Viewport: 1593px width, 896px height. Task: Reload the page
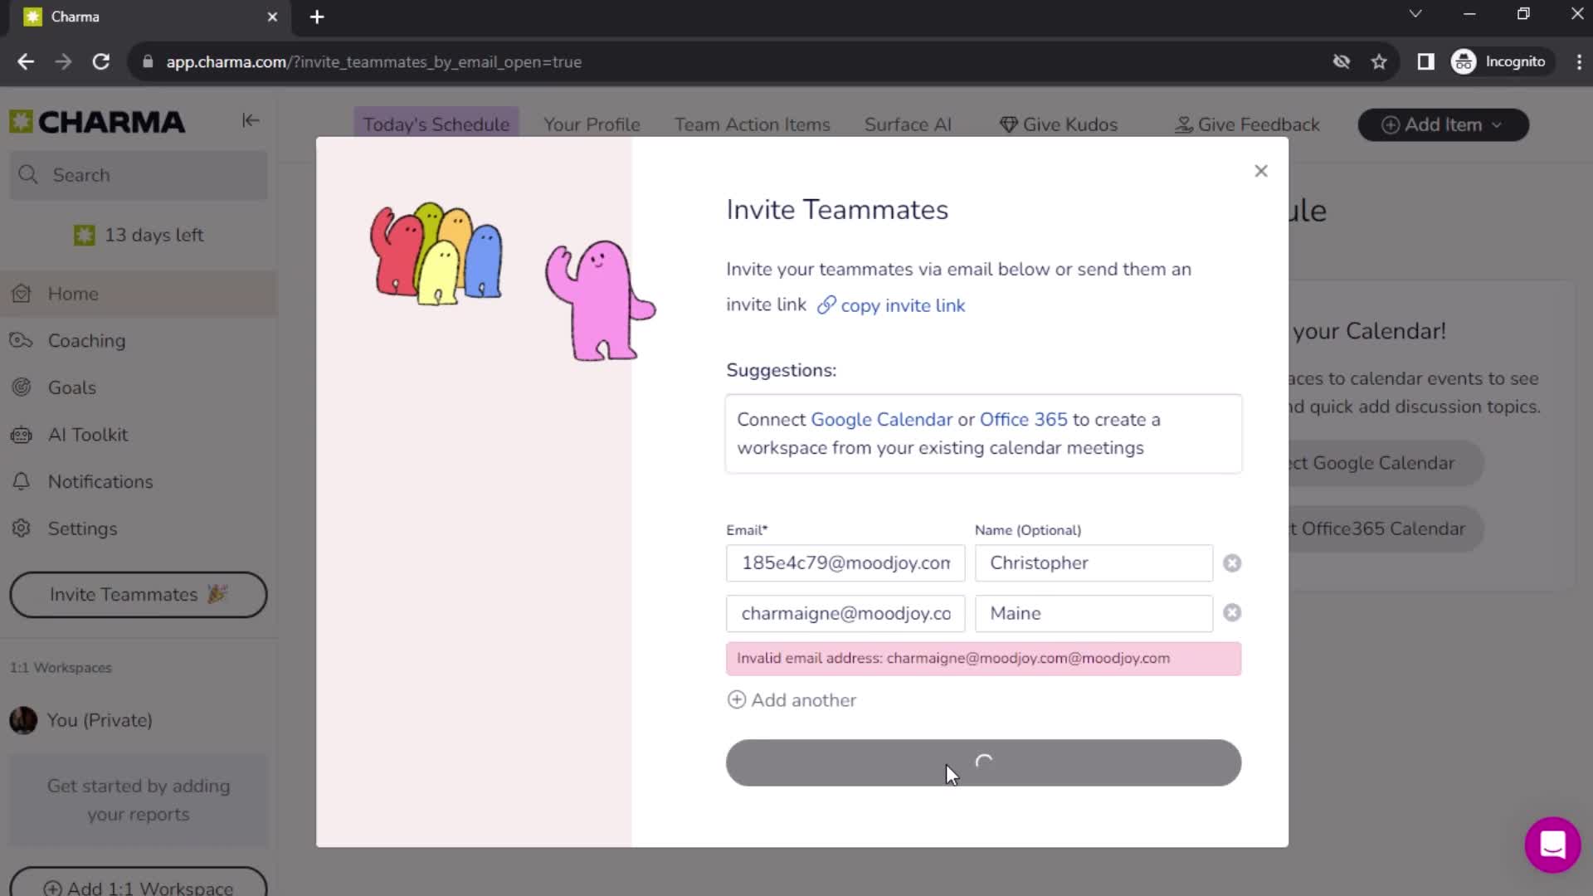(x=101, y=62)
